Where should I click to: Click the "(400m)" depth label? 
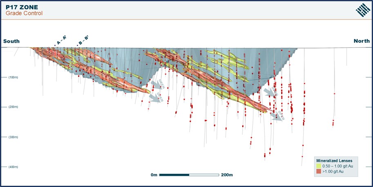tap(13, 167)
